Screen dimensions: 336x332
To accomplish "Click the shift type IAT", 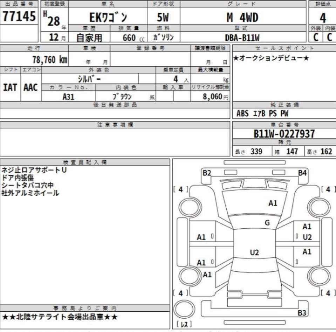I will (10, 88).
